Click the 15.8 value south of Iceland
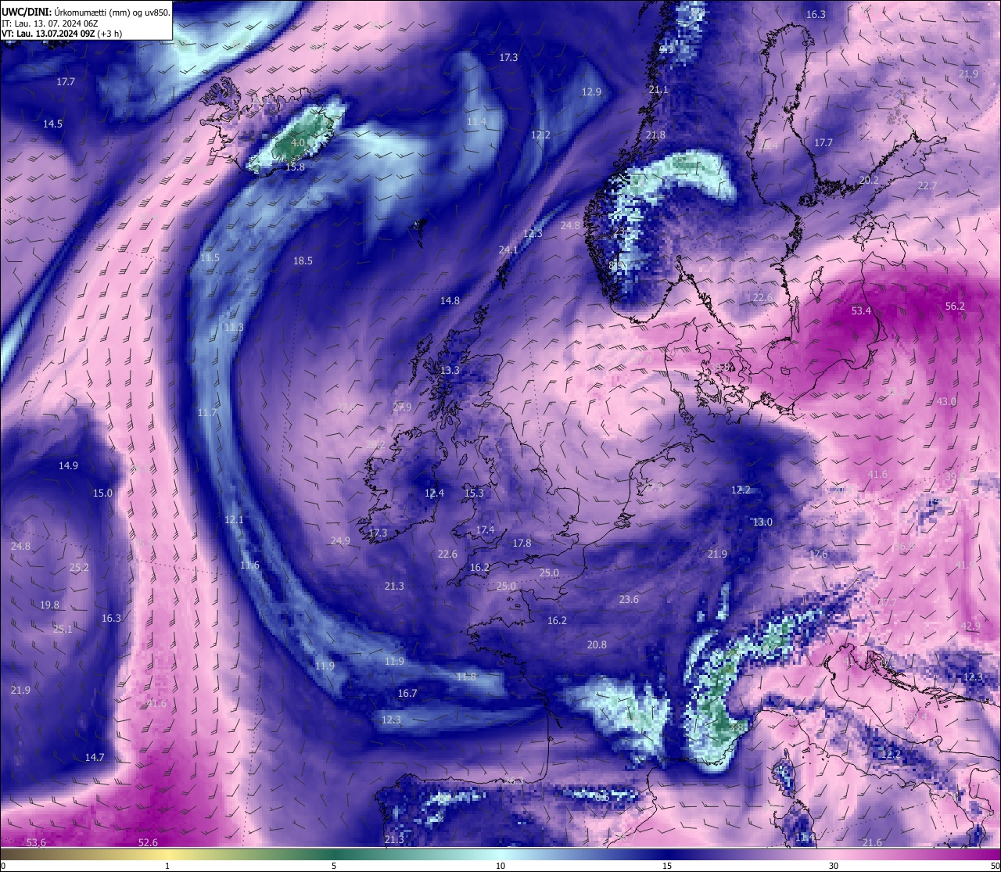The image size is (1001, 872). tap(295, 167)
